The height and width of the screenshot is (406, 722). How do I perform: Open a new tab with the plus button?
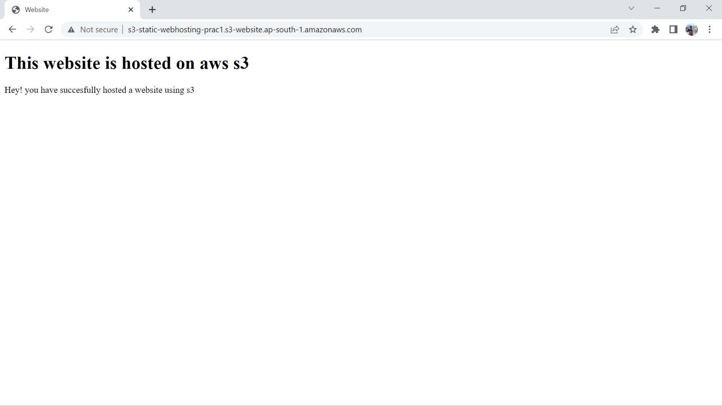pos(152,9)
